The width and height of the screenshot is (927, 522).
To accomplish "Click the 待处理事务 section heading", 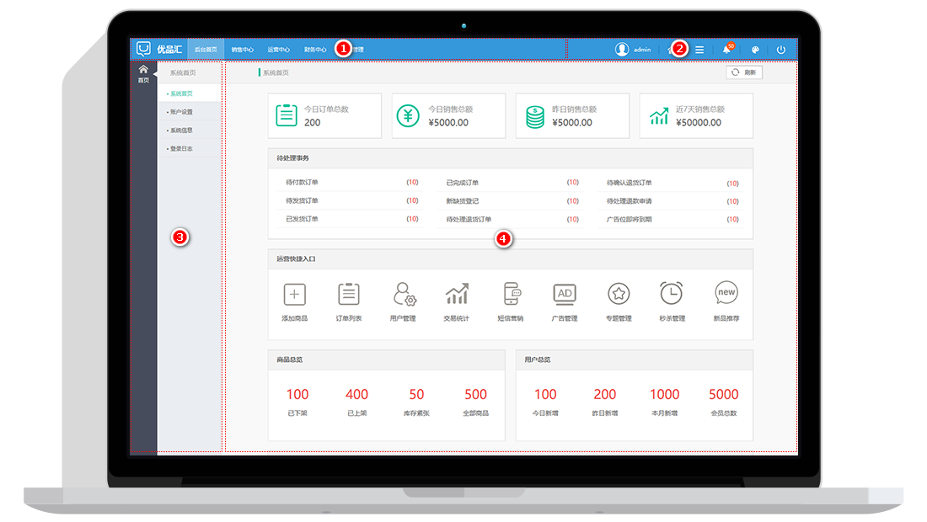I will tap(292, 158).
